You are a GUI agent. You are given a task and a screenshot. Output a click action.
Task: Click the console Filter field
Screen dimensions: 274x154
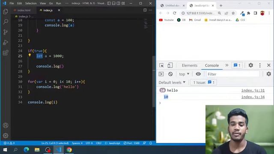pyautogui.click(x=233, y=74)
